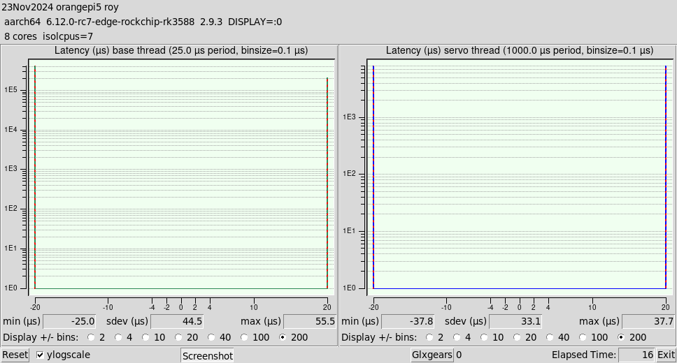
Task: Click the base thread 'Display +/- bins:' label
Action: (x=41, y=337)
